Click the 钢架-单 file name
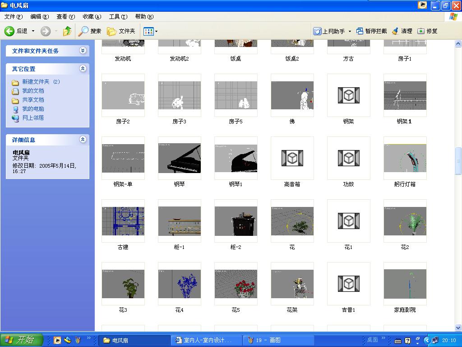Screen dimensions: 462x347 123,184
